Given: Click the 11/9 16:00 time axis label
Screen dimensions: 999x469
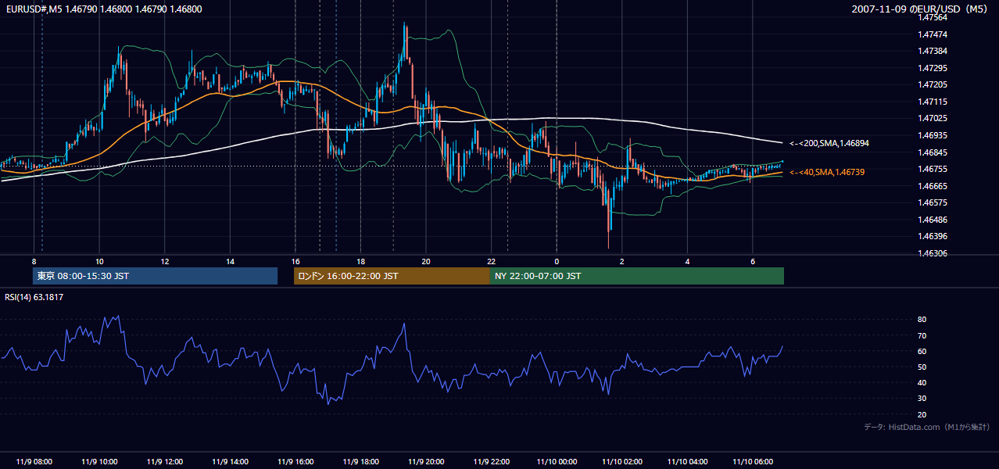Looking at the screenshot, I should pyautogui.click(x=295, y=461).
